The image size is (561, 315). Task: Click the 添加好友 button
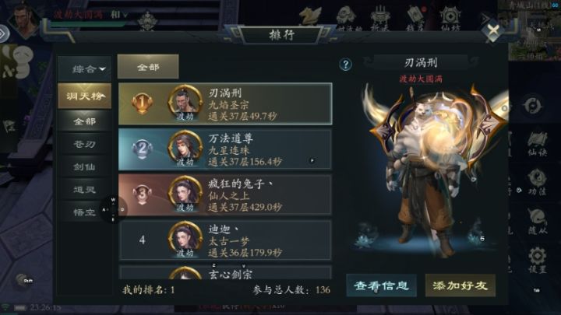pyautogui.click(x=460, y=285)
